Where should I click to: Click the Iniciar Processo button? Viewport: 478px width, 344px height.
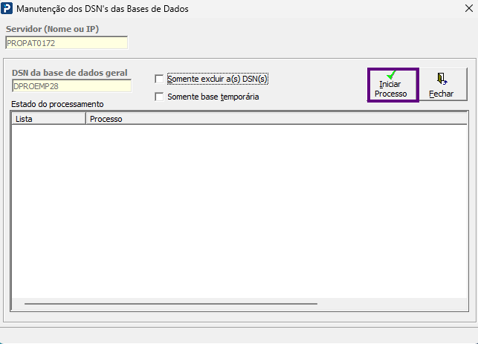click(x=393, y=85)
